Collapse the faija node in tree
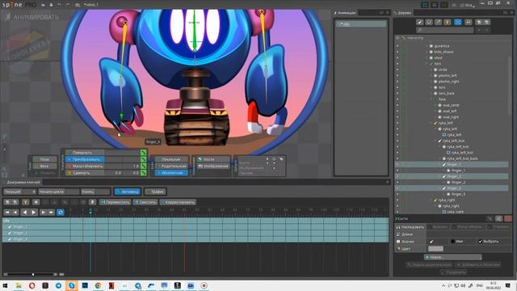Screen dimensions: 517x291 point(431,99)
